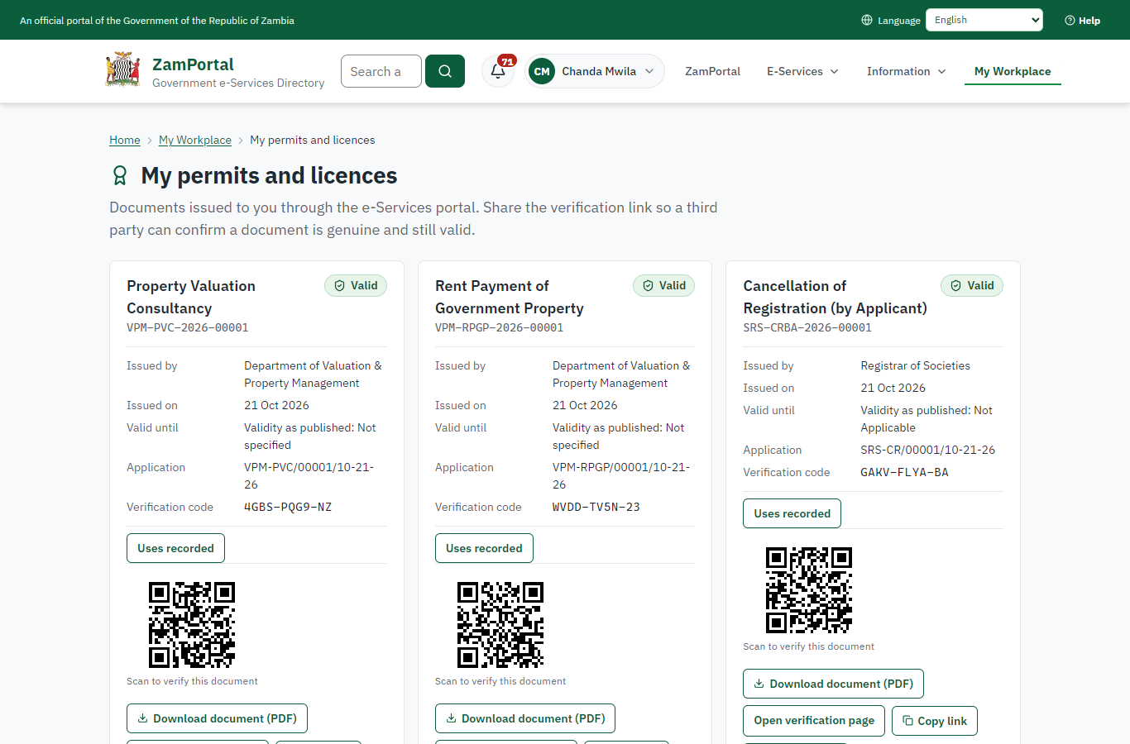Expand the E-Services menu
1130x744 pixels.
pyautogui.click(x=802, y=71)
